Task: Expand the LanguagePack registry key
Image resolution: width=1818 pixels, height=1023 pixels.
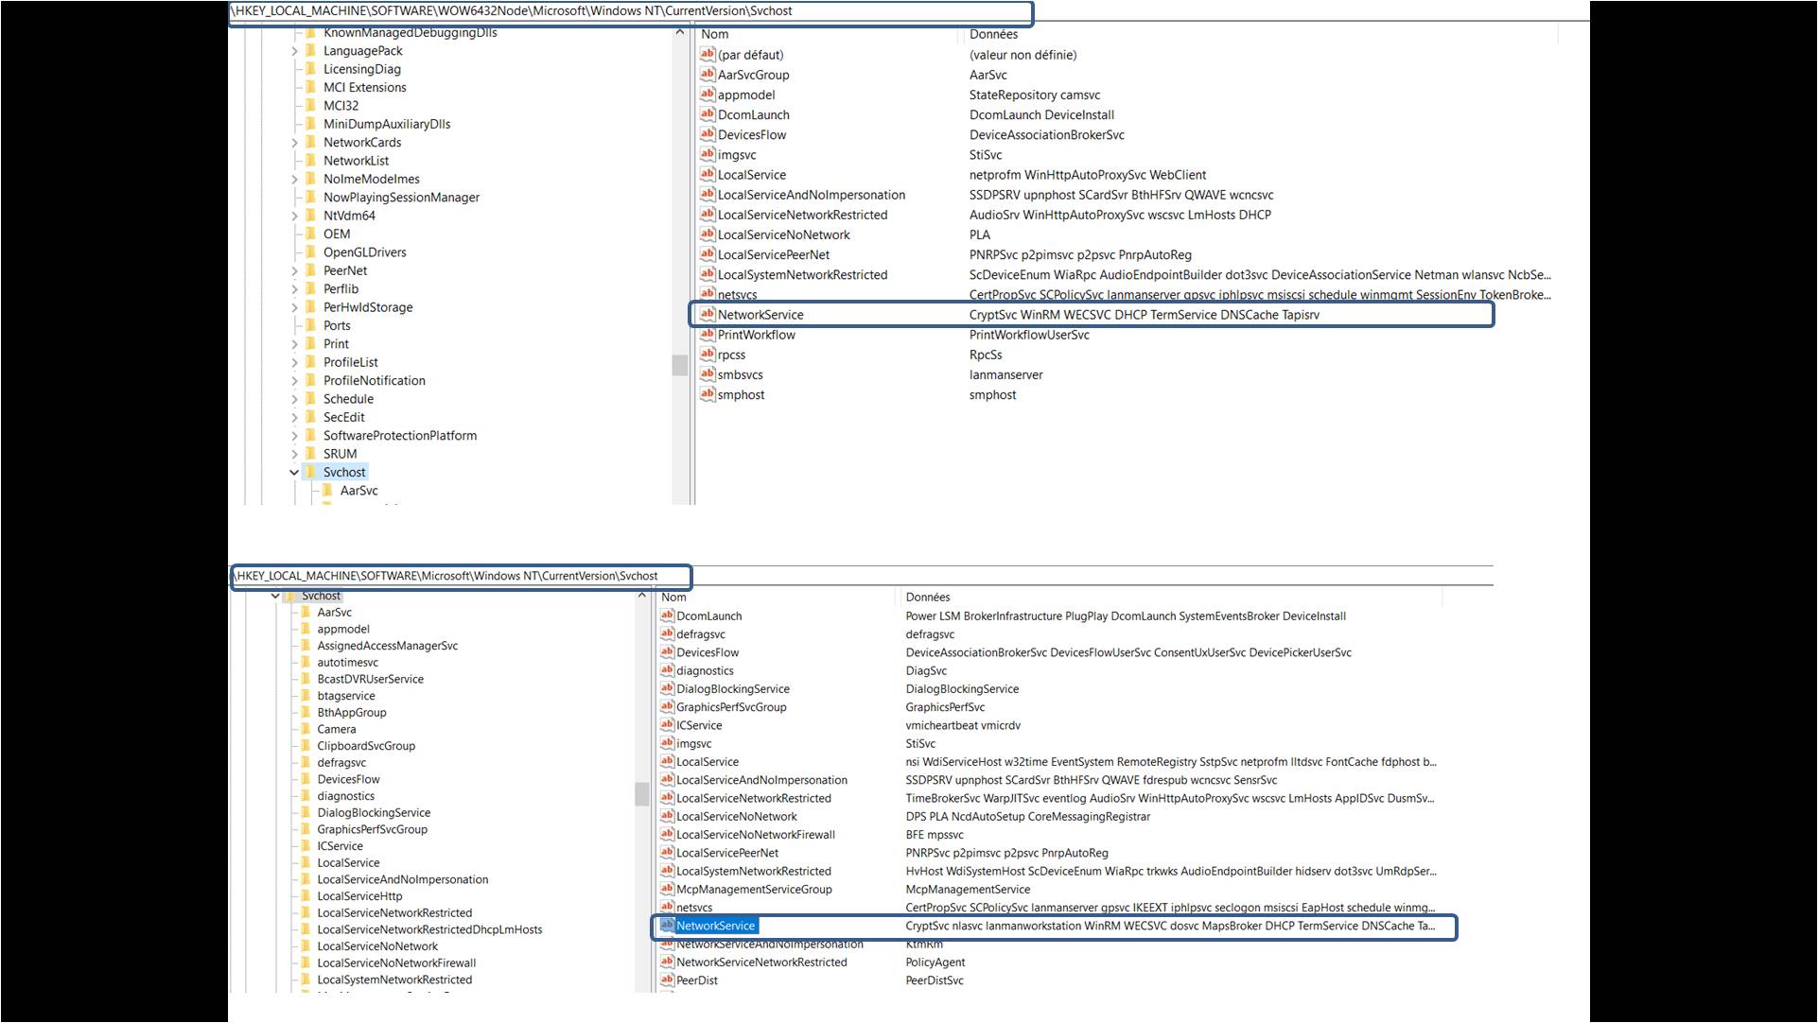Action: tap(294, 51)
